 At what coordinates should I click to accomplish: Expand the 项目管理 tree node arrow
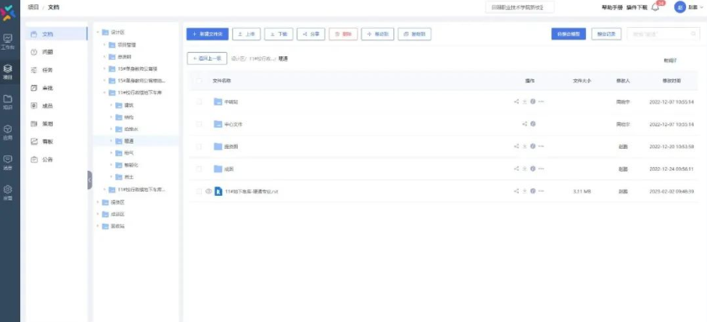pyautogui.click(x=104, y=45)
